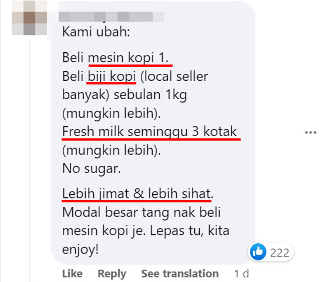Open the 1 d timestamp link
This screenshot has height=282, width=330.
click(241, 274)
